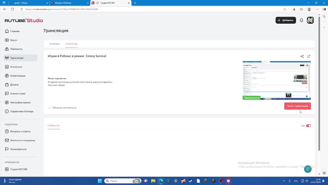The width and height of the screenshot is (328, 185).
Task: Switch to the Настройки tab
Action: (x=54, y=44)
